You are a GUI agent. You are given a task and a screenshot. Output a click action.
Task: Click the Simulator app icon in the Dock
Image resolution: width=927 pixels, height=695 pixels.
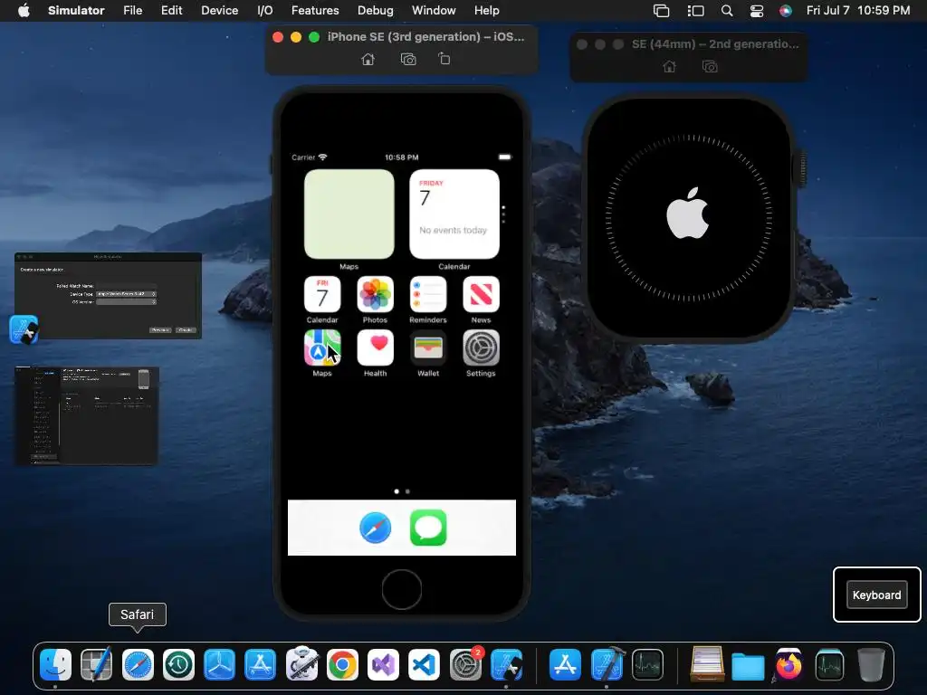(x=506, y=665)
